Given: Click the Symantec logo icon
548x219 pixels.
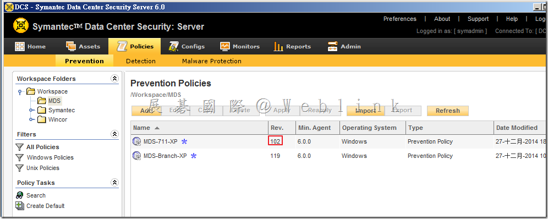Looking at the screenshot, I should (x=20, y=26).
